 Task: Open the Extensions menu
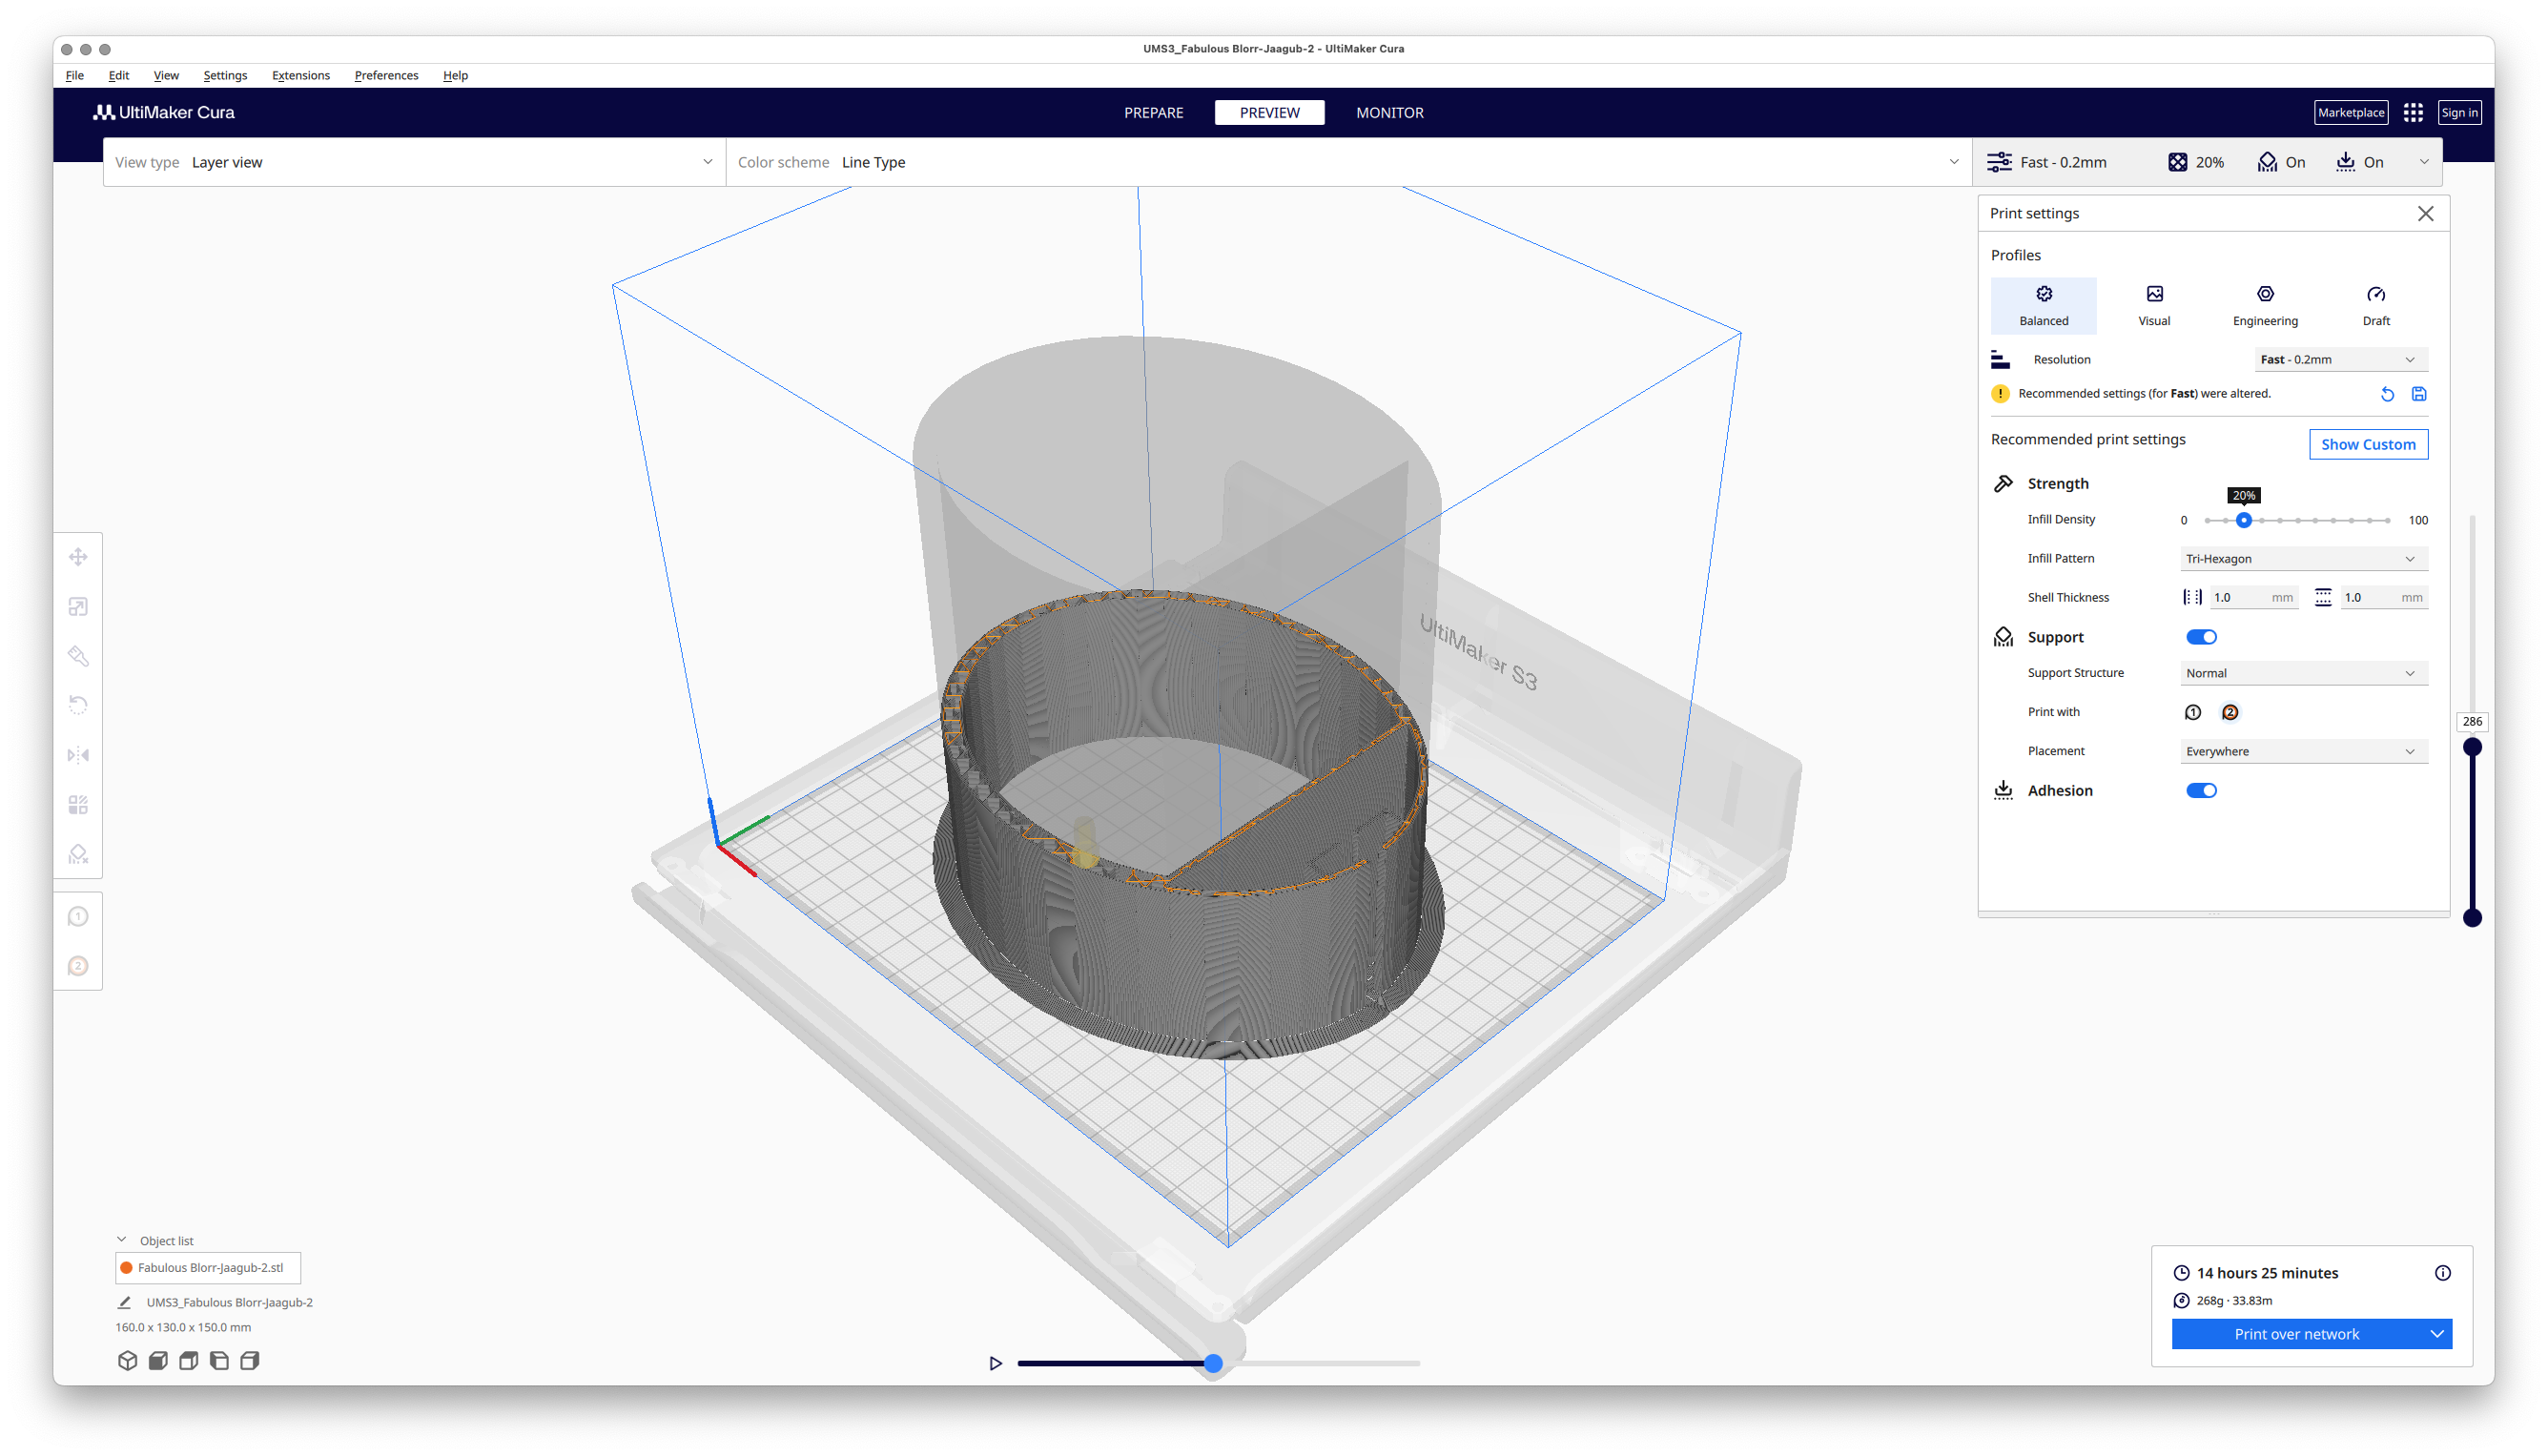300,76
